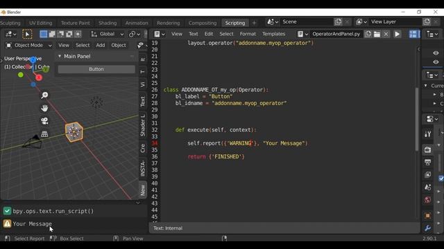Open Scene properties icon
444x249 pixels.
click(427, 187)
